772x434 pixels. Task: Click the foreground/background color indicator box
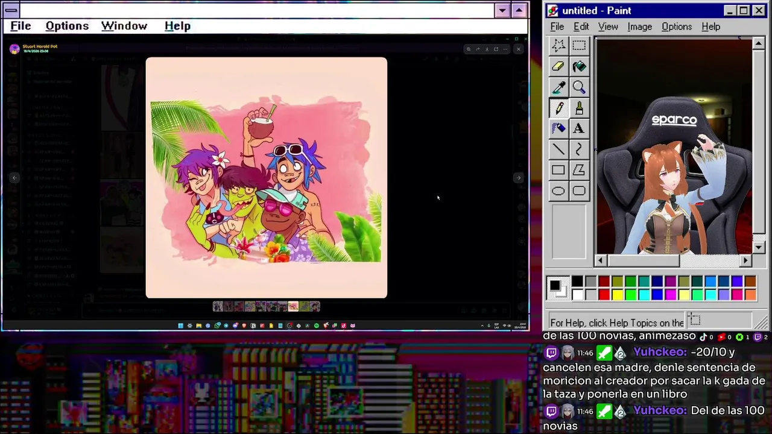point(558,288)
